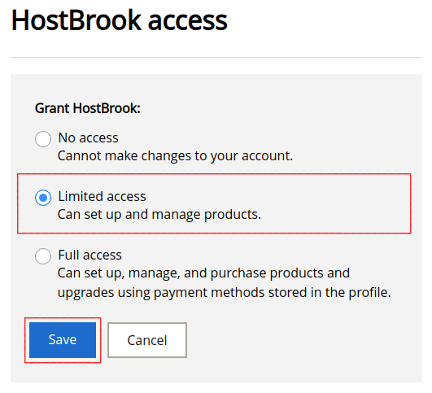Click the word 'account.' in No access description
The width and height of the screenshot is (432, 393).
pyautogui.click(x=267, y=156)
